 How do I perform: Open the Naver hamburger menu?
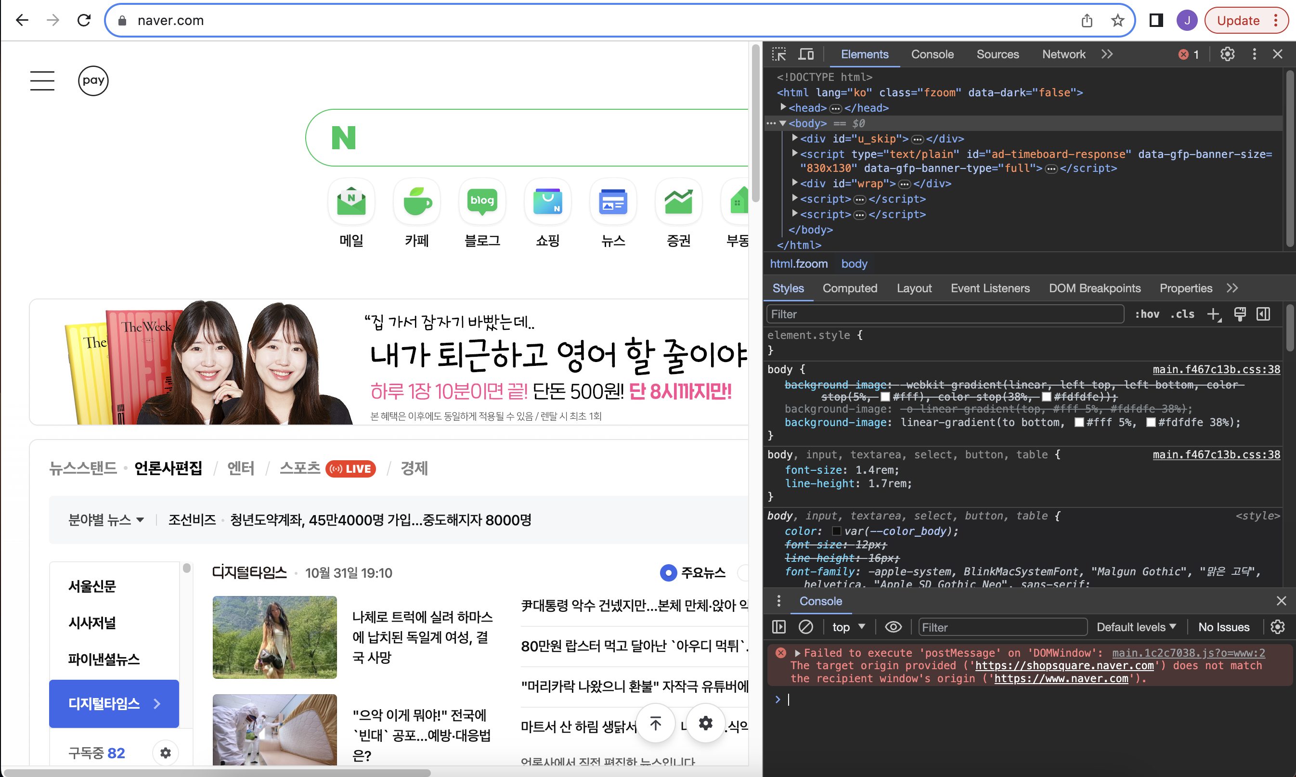[42, 80]
